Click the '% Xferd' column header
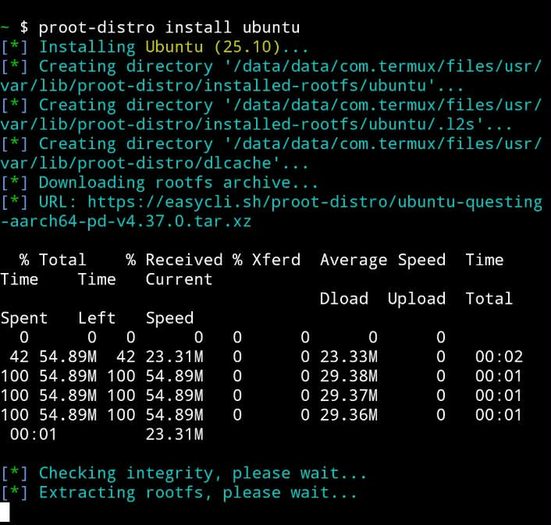The image size is (551, 525). (267, 260)
